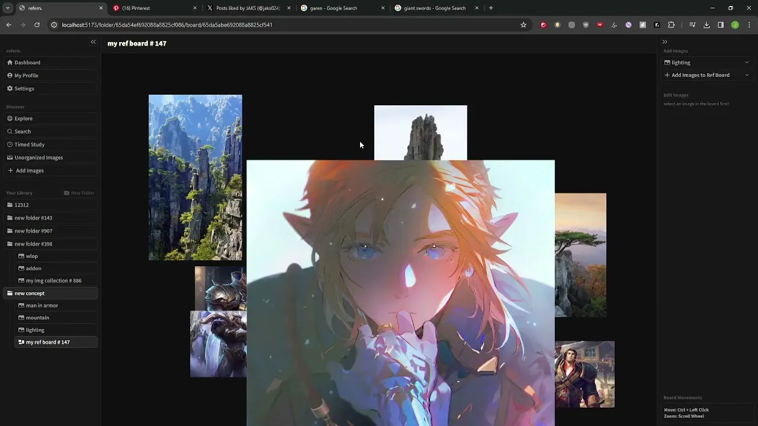
Task: Go back in browser history
Action: [9, 25]
